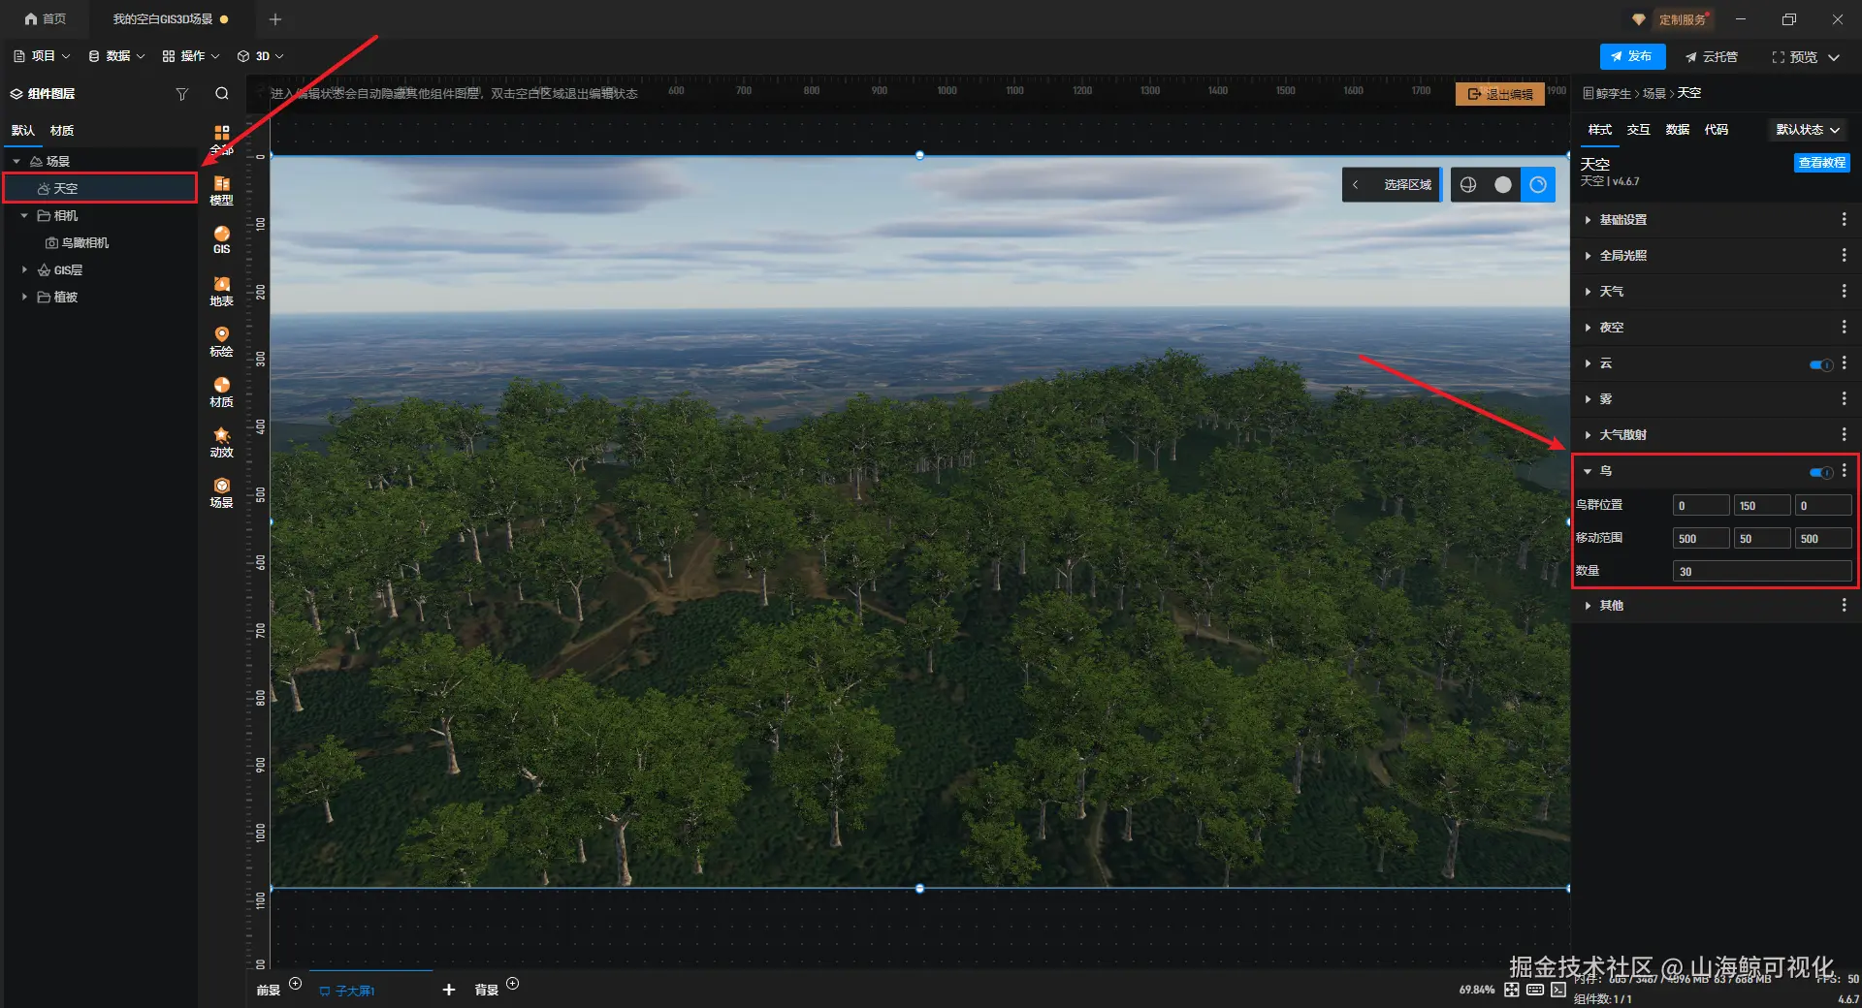Open the 3D menu

coord(261,56)
